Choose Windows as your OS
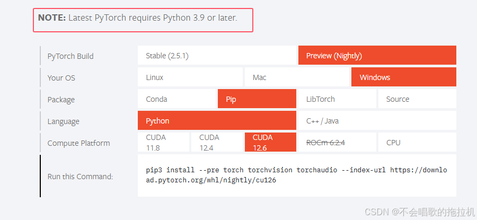This screenshot has width=477, height=220. 404,77
